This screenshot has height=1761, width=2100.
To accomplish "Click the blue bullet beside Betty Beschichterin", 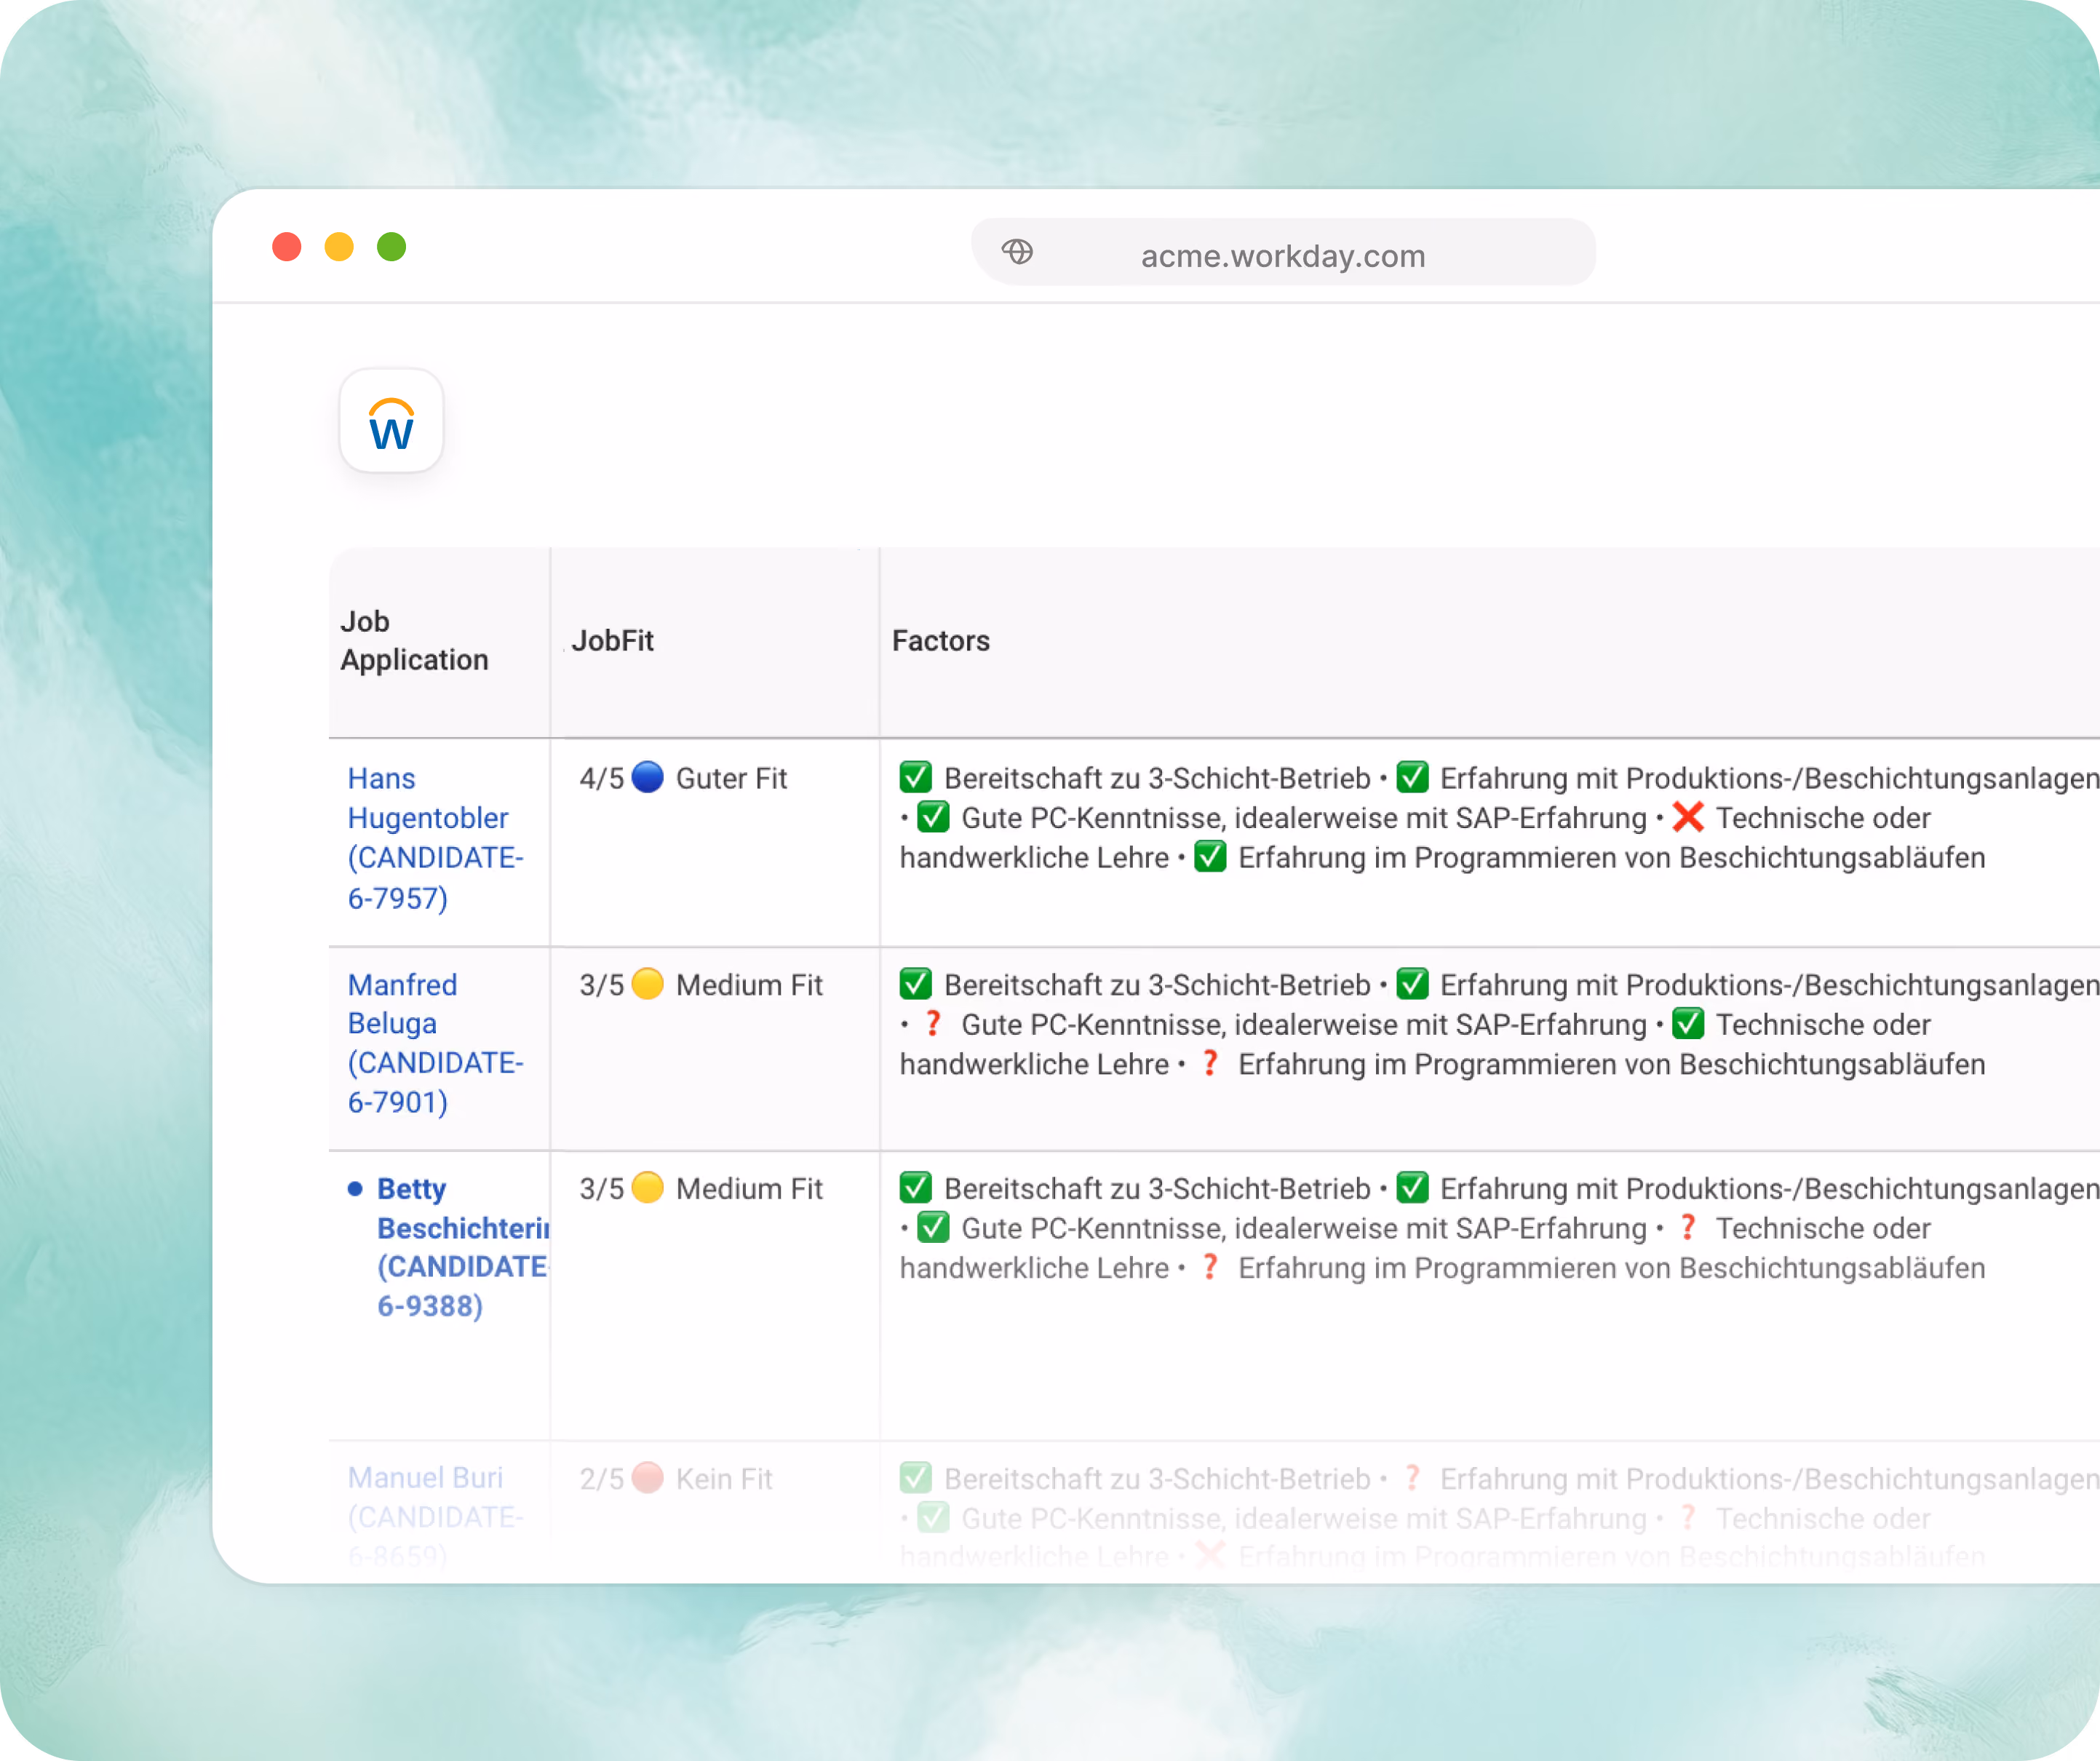I will point(355,1189).
